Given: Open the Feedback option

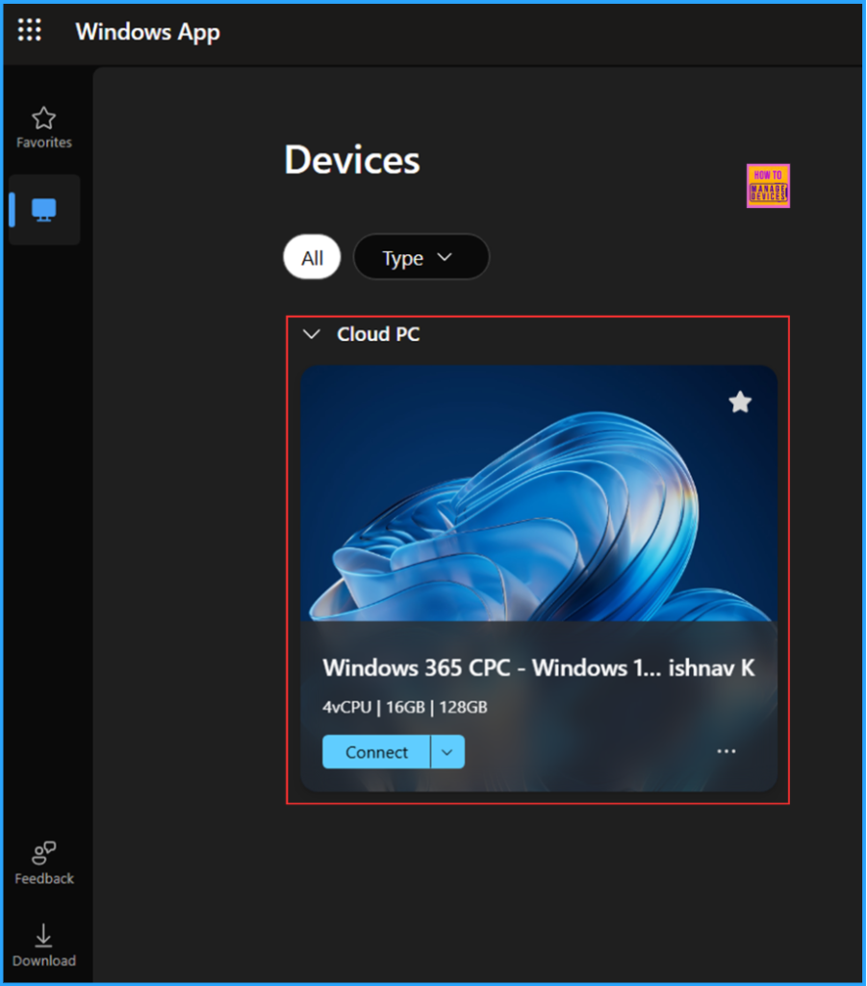Looking at the screenshot, I should 44,863.
